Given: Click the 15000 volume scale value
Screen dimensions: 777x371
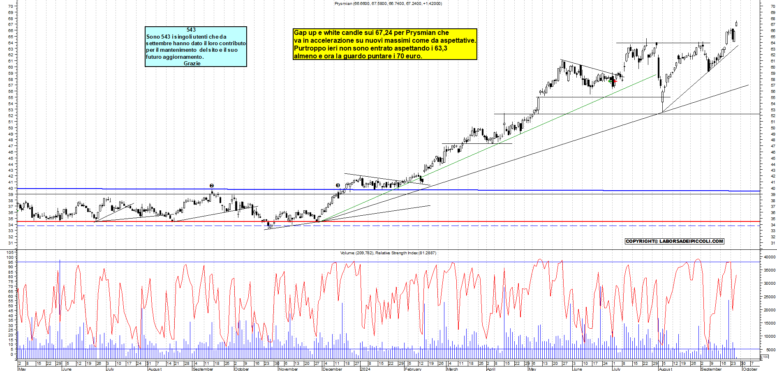Looking at the screenshot, I should (770, 323).
